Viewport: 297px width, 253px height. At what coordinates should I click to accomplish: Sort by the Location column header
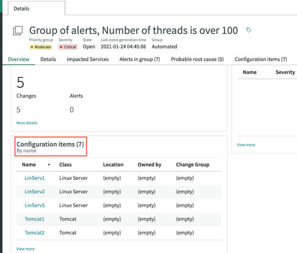(113, 164)
